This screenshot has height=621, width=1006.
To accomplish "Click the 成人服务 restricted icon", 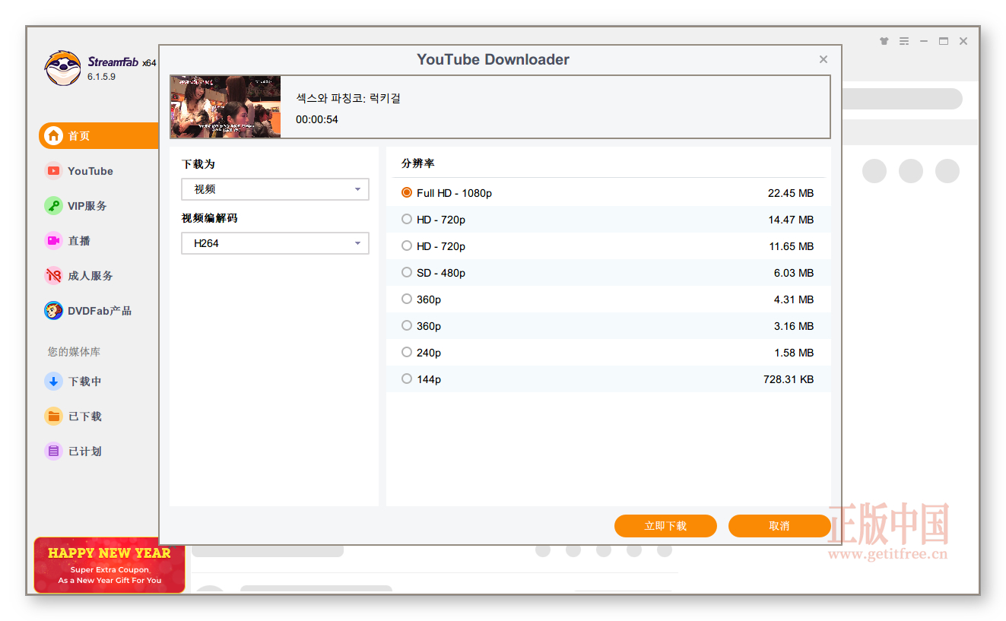I will 53,276.
